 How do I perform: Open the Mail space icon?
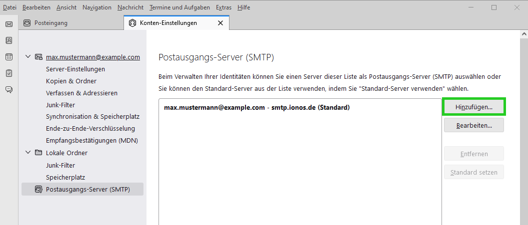tap(9, 24)
